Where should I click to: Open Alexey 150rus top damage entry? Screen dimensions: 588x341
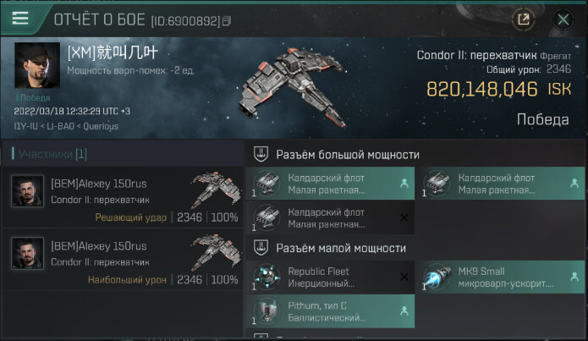[122, 260]
